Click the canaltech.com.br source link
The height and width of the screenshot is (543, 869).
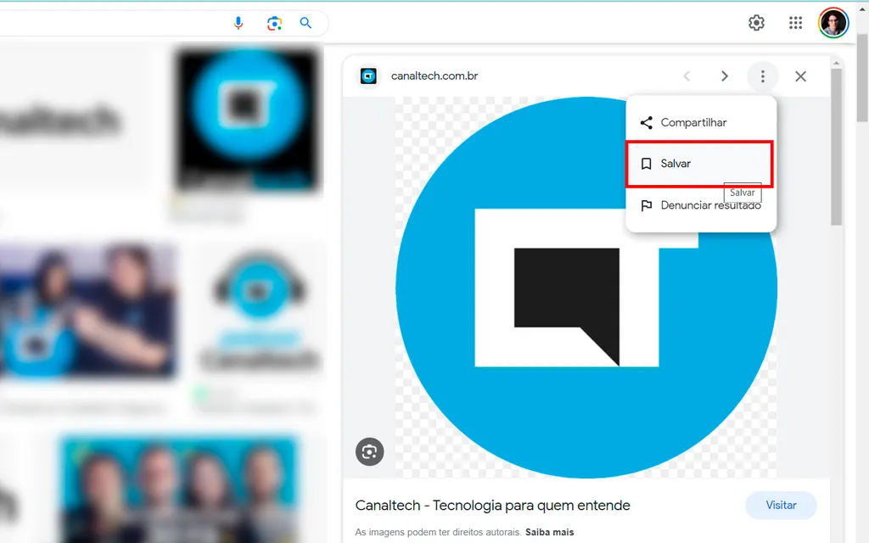pos(436,76)
